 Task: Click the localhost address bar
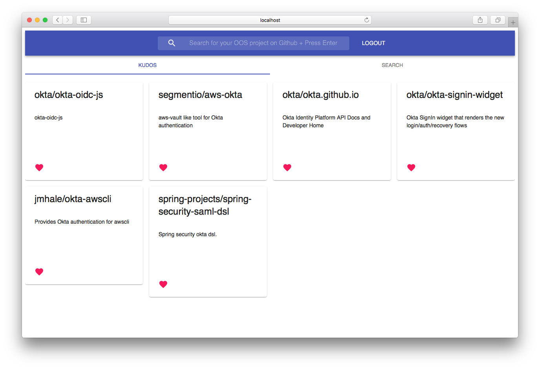[270, 20]
